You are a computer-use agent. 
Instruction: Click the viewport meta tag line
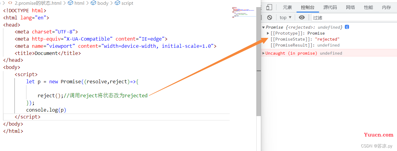(115, 46)
